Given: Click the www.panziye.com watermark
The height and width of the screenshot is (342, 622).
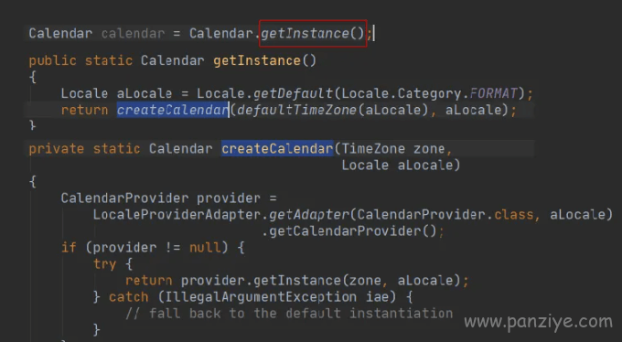Looking at the screenshot, I should (x=538, y=322).
